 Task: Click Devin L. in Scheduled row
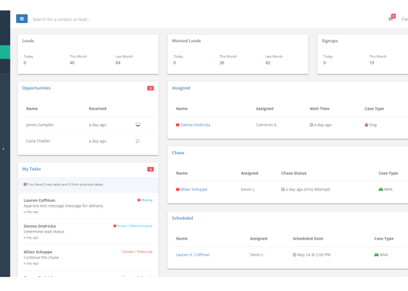pyautogui.click(x=257, y=255)
